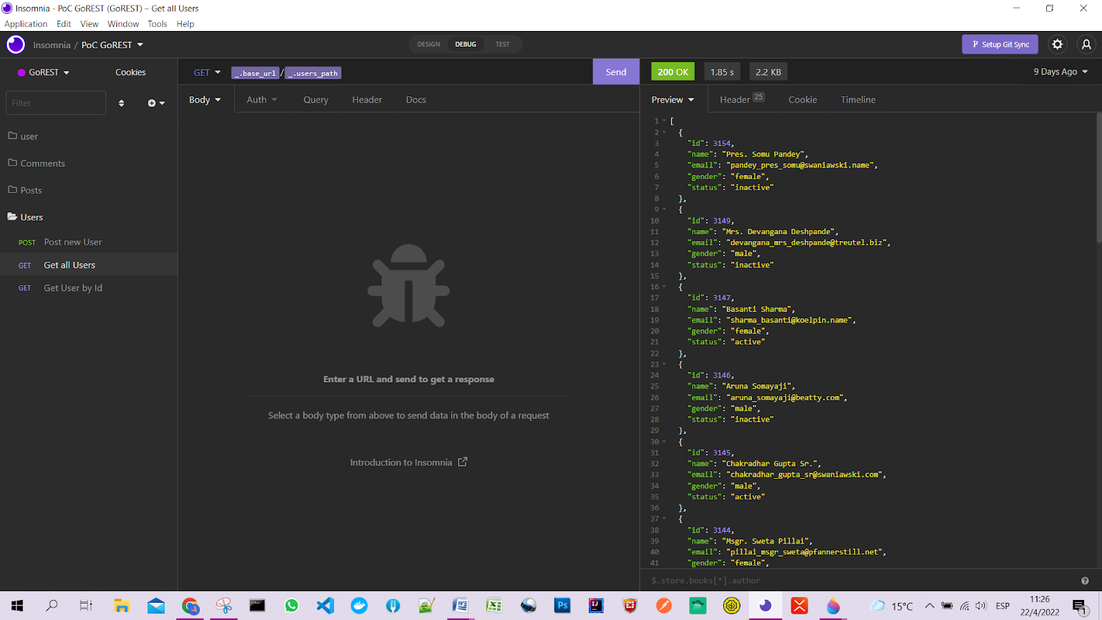Viewport: 1102px width, 620px height.
Task: Open the Tools menu
Action: click(x=157, y=23)
